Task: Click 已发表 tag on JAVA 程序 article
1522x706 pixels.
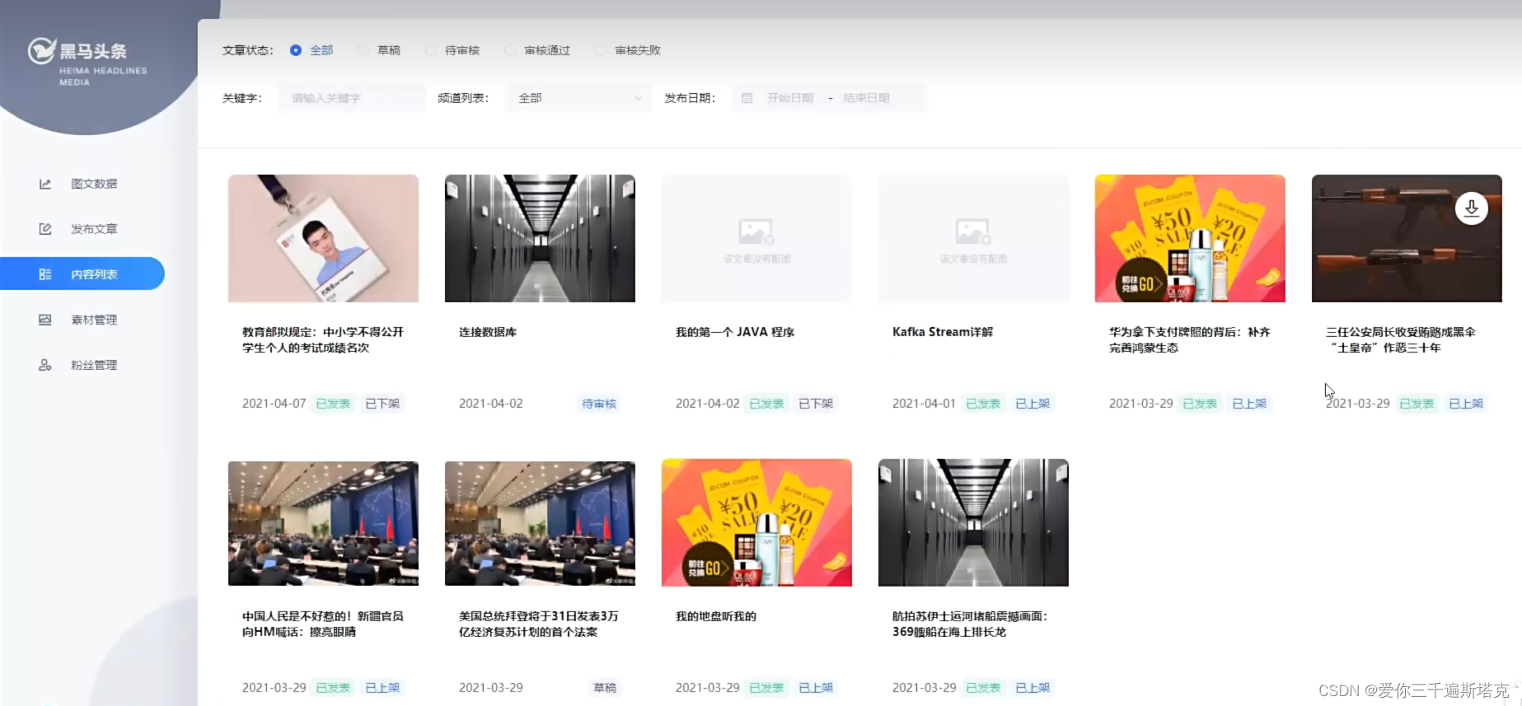Action: pos(766,404)
